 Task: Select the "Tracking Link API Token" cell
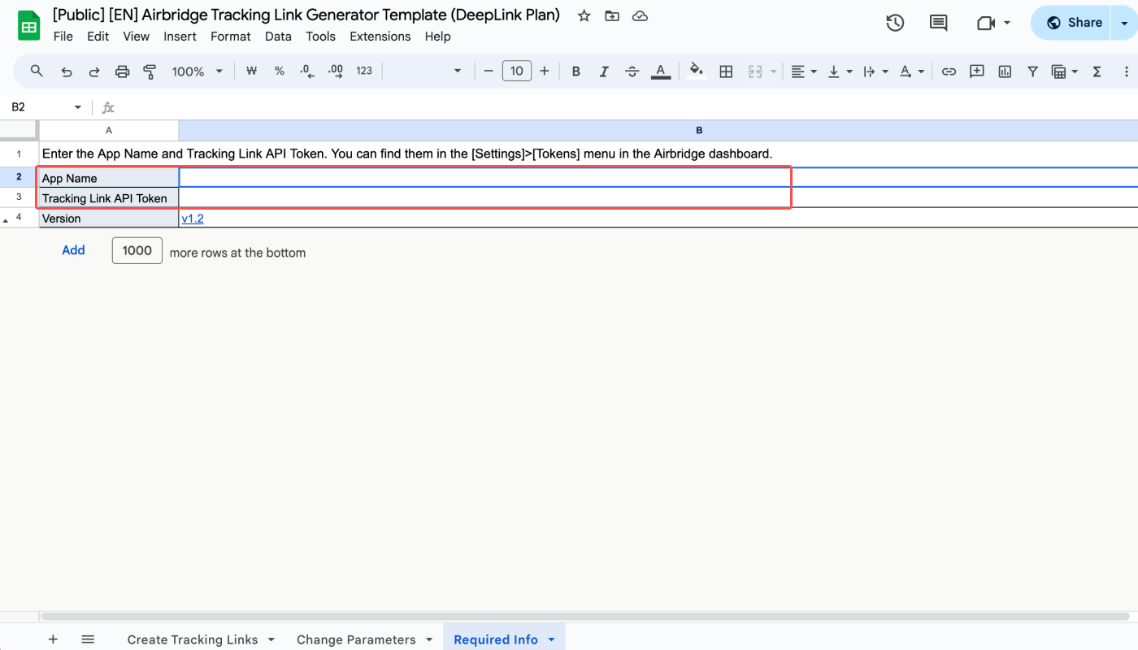109,198
